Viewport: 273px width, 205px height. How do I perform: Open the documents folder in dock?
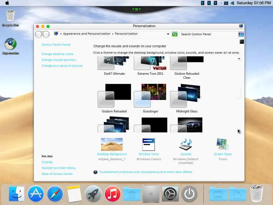point(237,194)
